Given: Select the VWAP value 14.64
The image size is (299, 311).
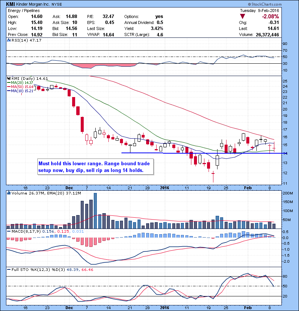Looking at the screenshot, I should (x=108, y=35).
